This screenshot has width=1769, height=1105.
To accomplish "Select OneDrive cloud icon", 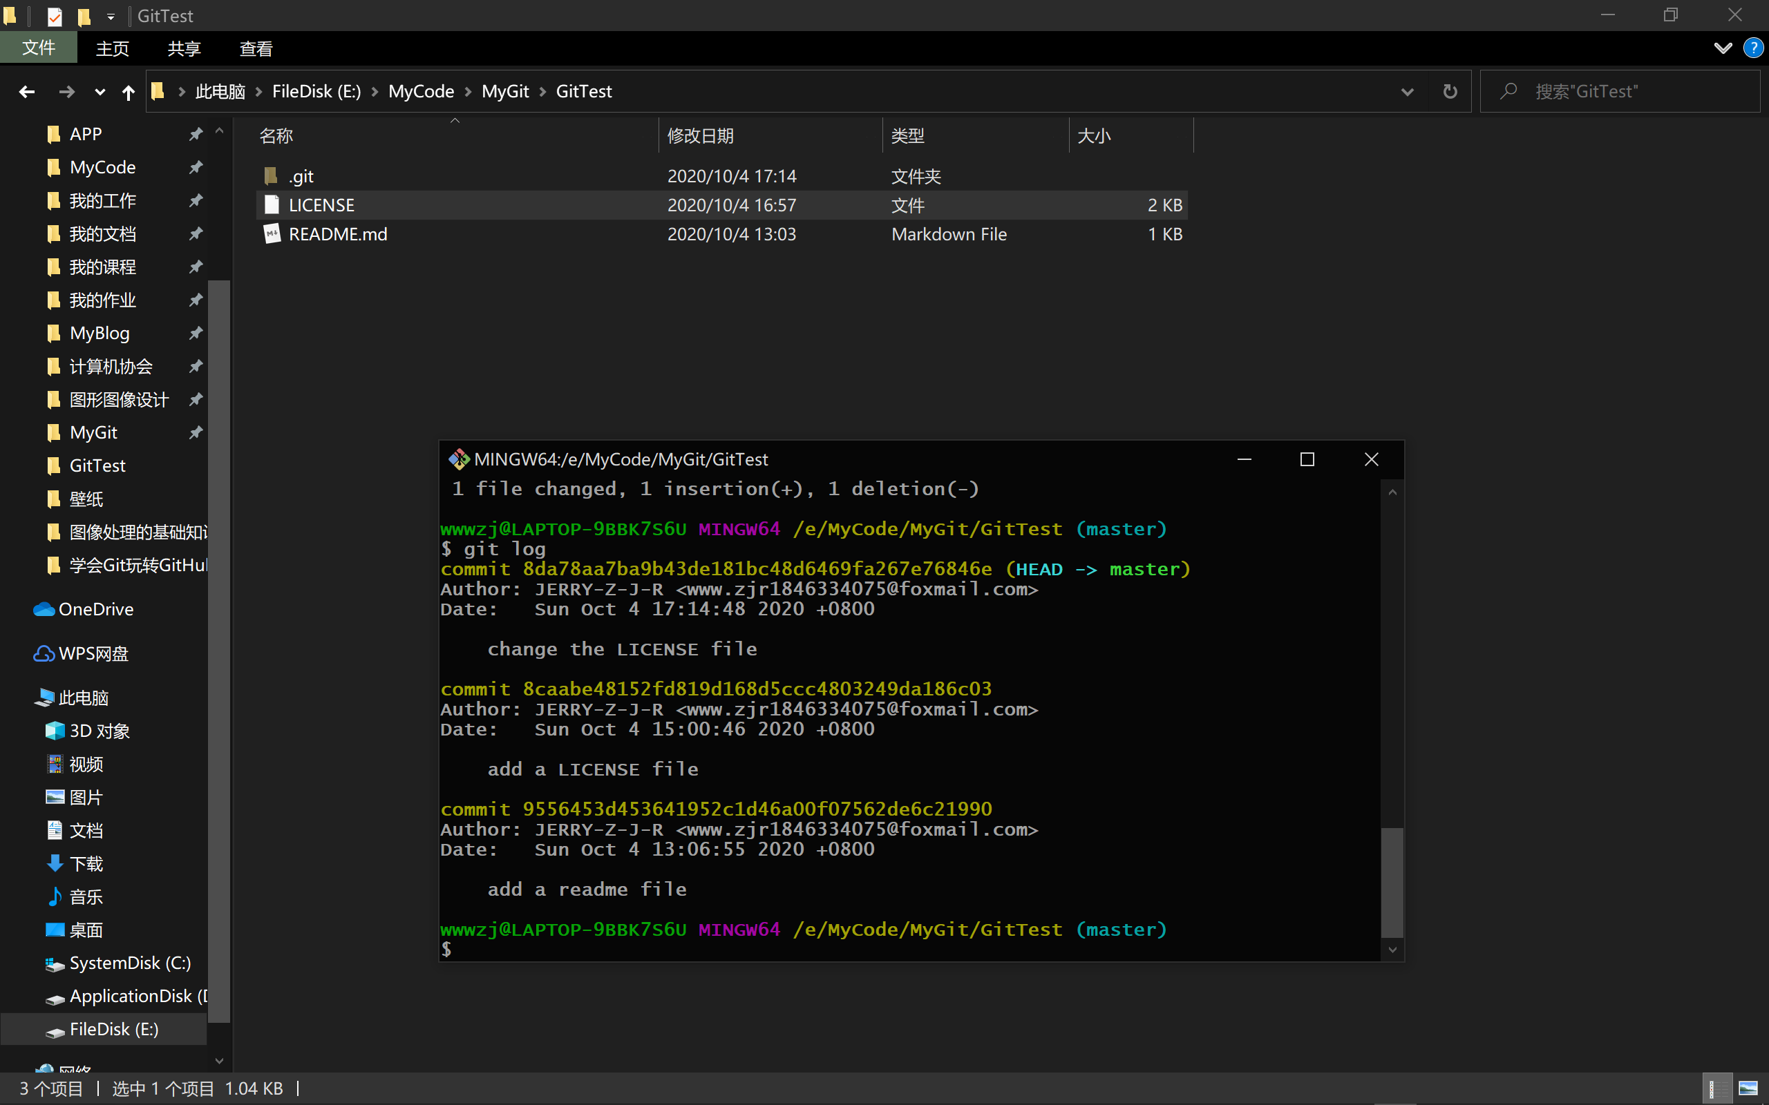I will pos(44,608).
